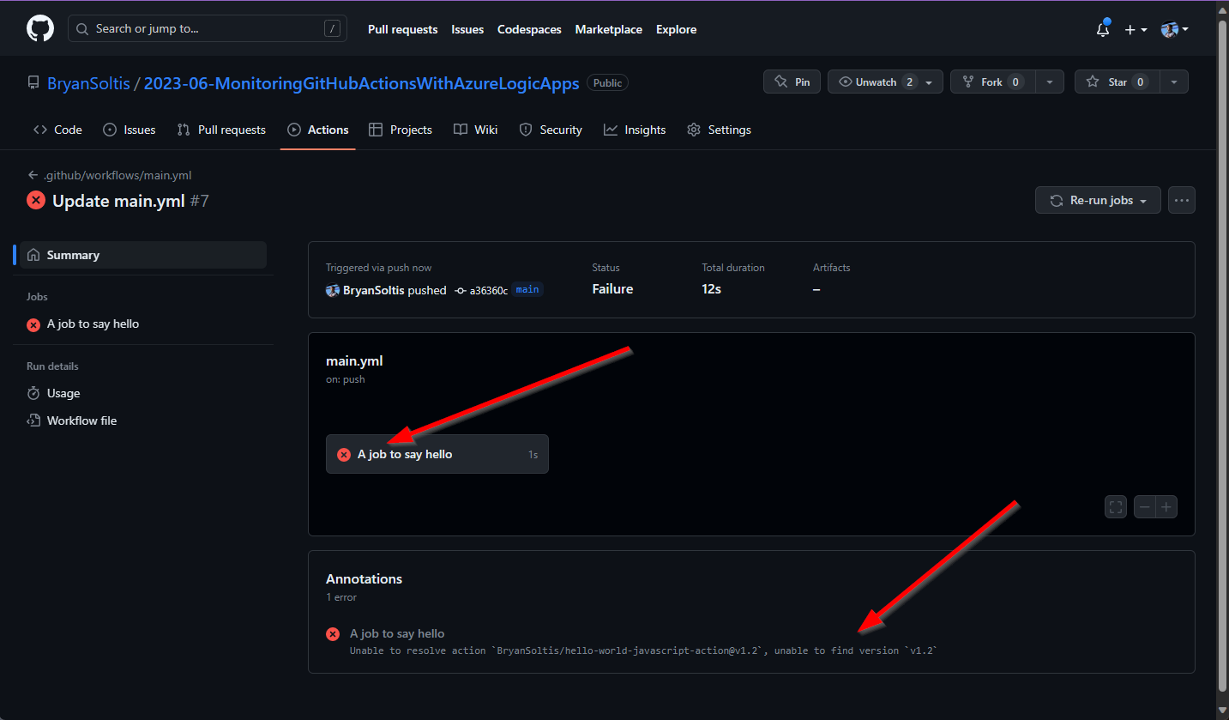Click the fullscreen workflow graph icon
Image resolution: width=1229 pixels, height=720 pixels.
point(1116,507)
